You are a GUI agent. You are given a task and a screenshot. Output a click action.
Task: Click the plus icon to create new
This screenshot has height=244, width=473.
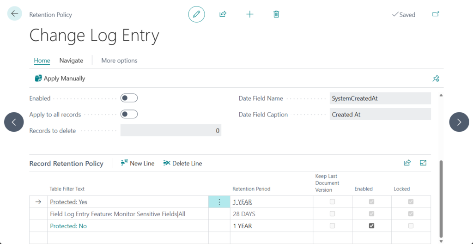tap(250, 14)
